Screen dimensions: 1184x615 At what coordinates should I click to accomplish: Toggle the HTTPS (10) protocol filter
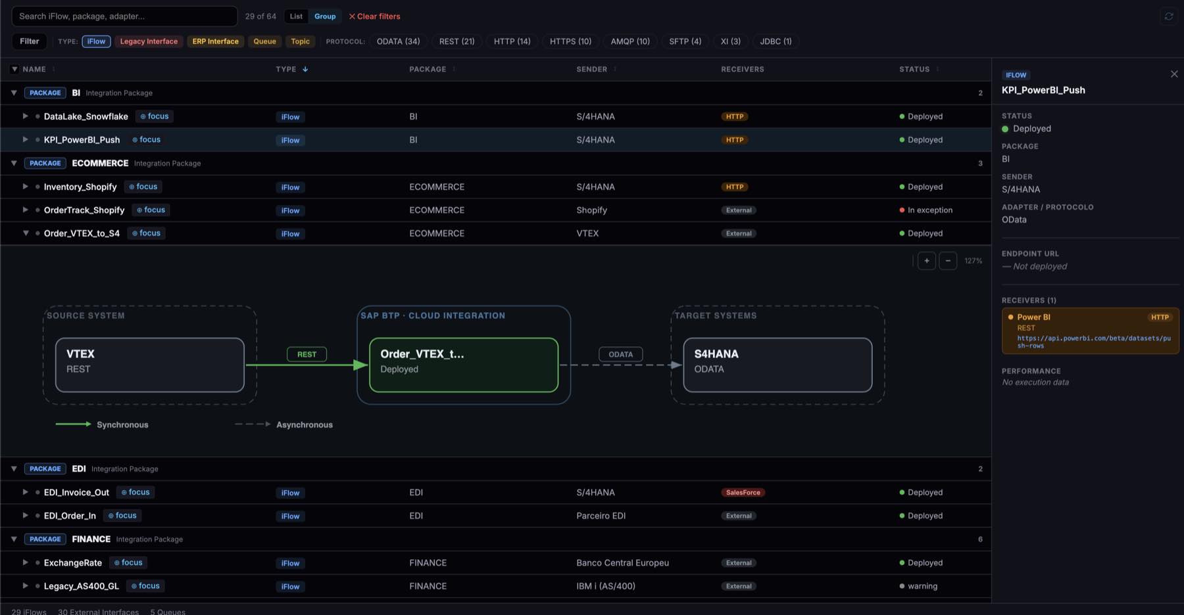pyautogui.click(x=570, y=41)
